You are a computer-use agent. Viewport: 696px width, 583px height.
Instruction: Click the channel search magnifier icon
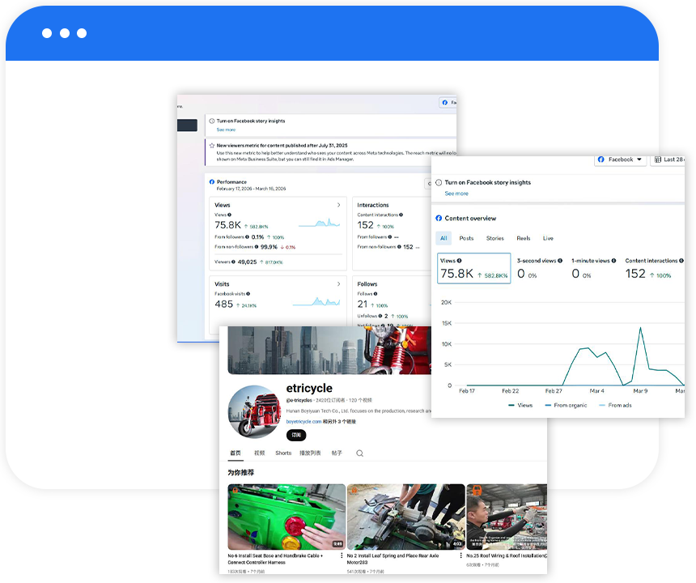pos(360,453)
